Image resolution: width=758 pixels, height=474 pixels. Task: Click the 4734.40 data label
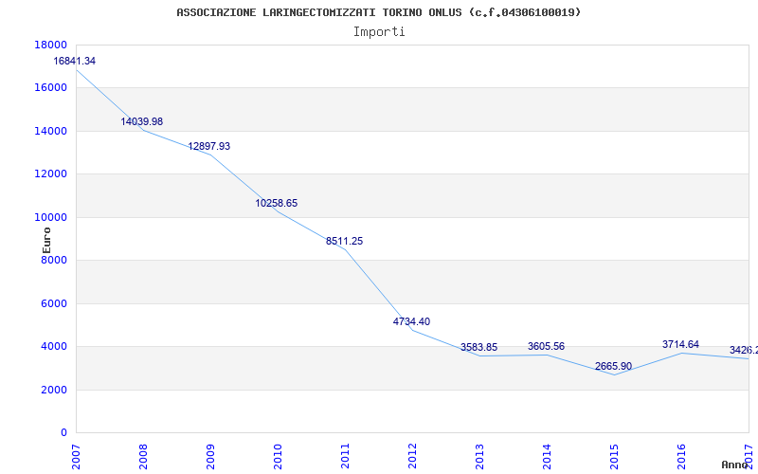pos(411,321)
